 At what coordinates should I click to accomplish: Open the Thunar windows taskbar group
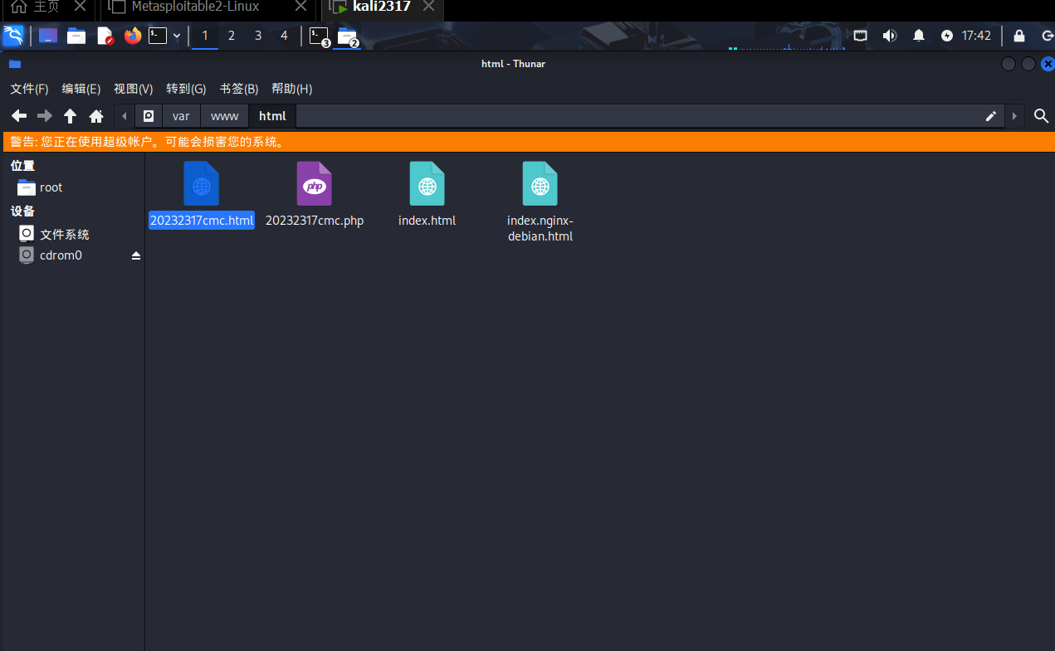(348, 36)
